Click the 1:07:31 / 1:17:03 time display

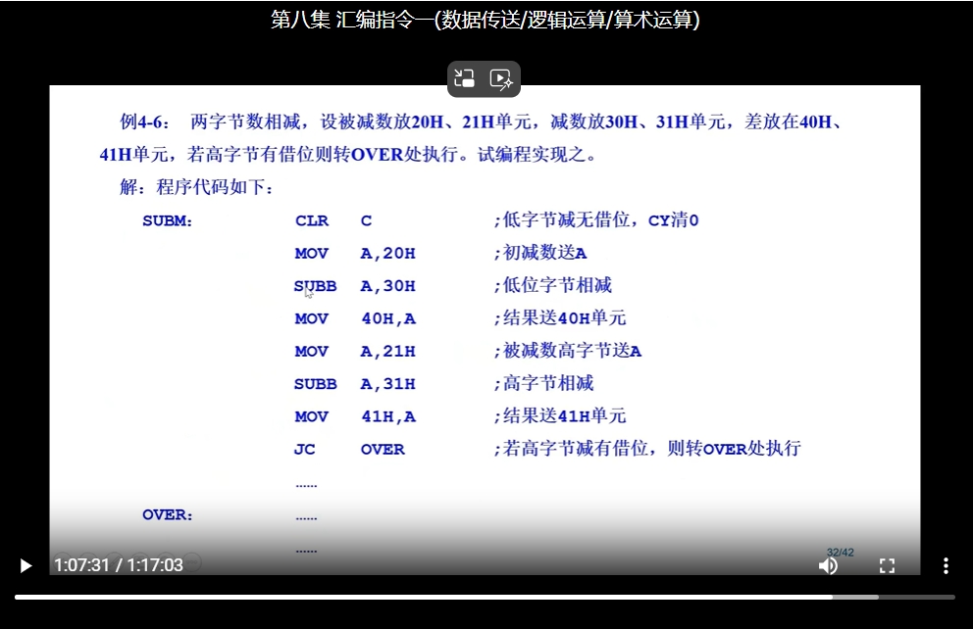tap(119, 565)
